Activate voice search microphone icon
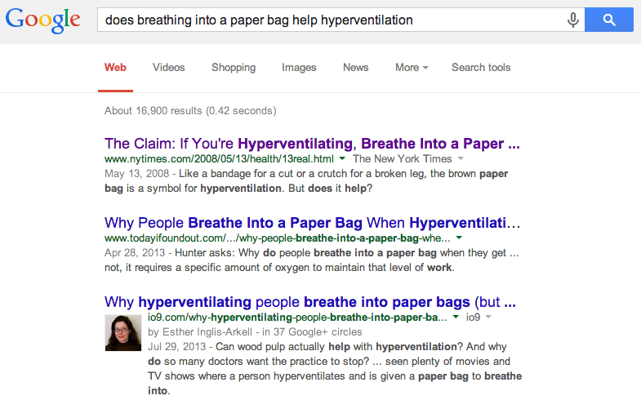The image size is (641, 400). coord(572,20)
